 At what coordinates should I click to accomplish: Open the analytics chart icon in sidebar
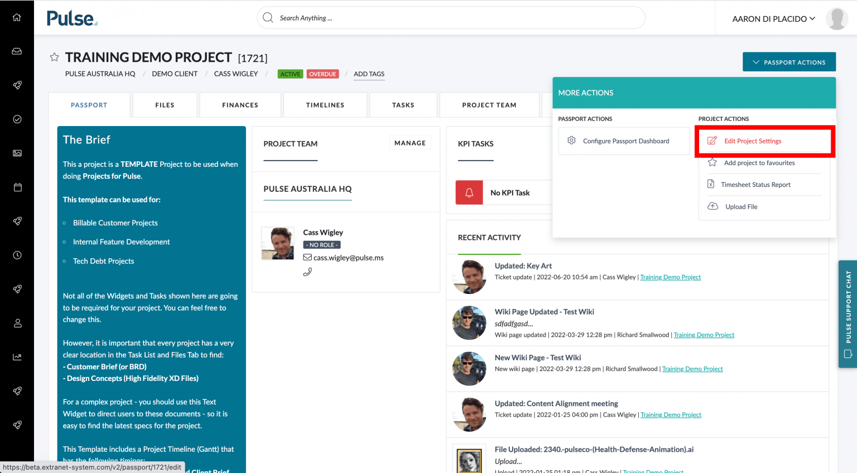[17, 357]
